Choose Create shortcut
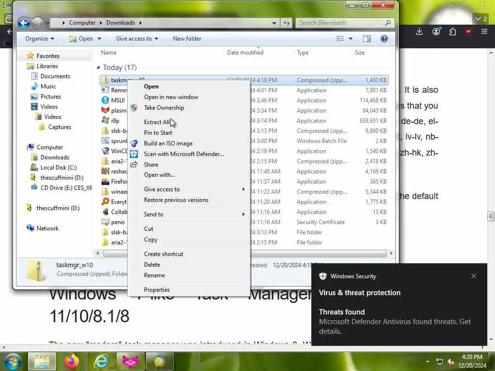495x371 pixels. pyautogui.click(x=189, y=254)
